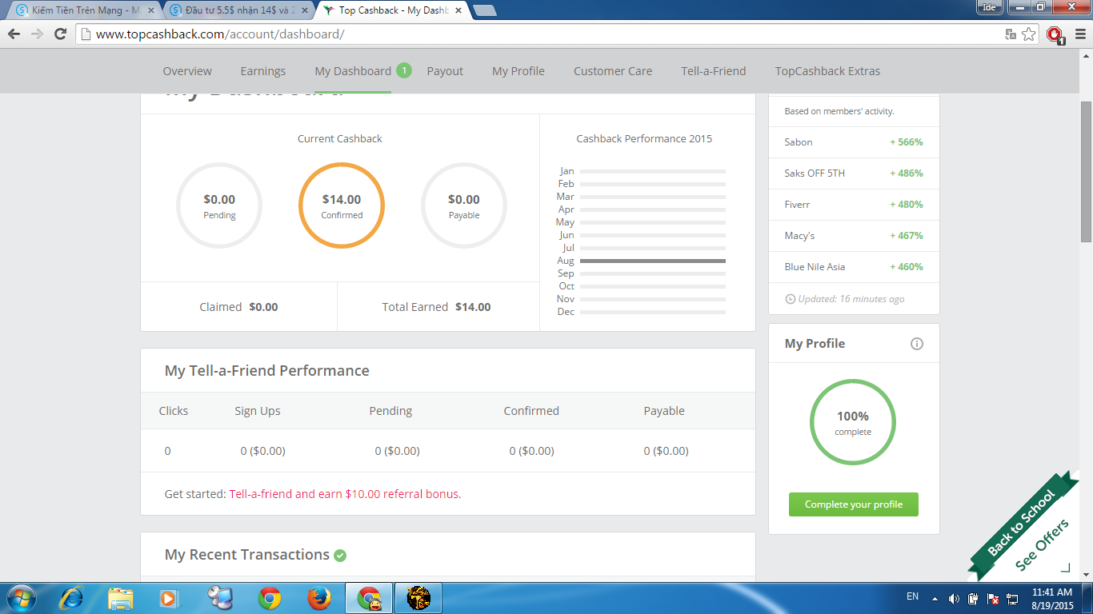The image size is (1093, 614).
Task: Click the translate page icon in address bar
Action: [x=1011, y=34]
